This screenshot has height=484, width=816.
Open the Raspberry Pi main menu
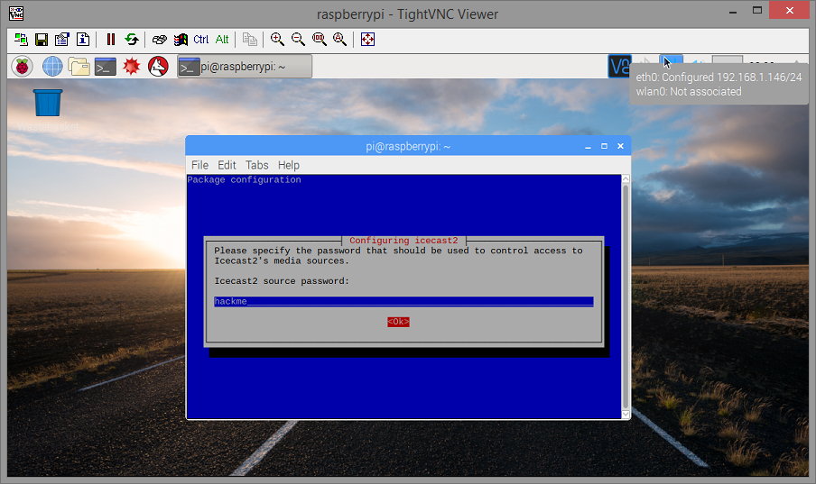[22, 67]
